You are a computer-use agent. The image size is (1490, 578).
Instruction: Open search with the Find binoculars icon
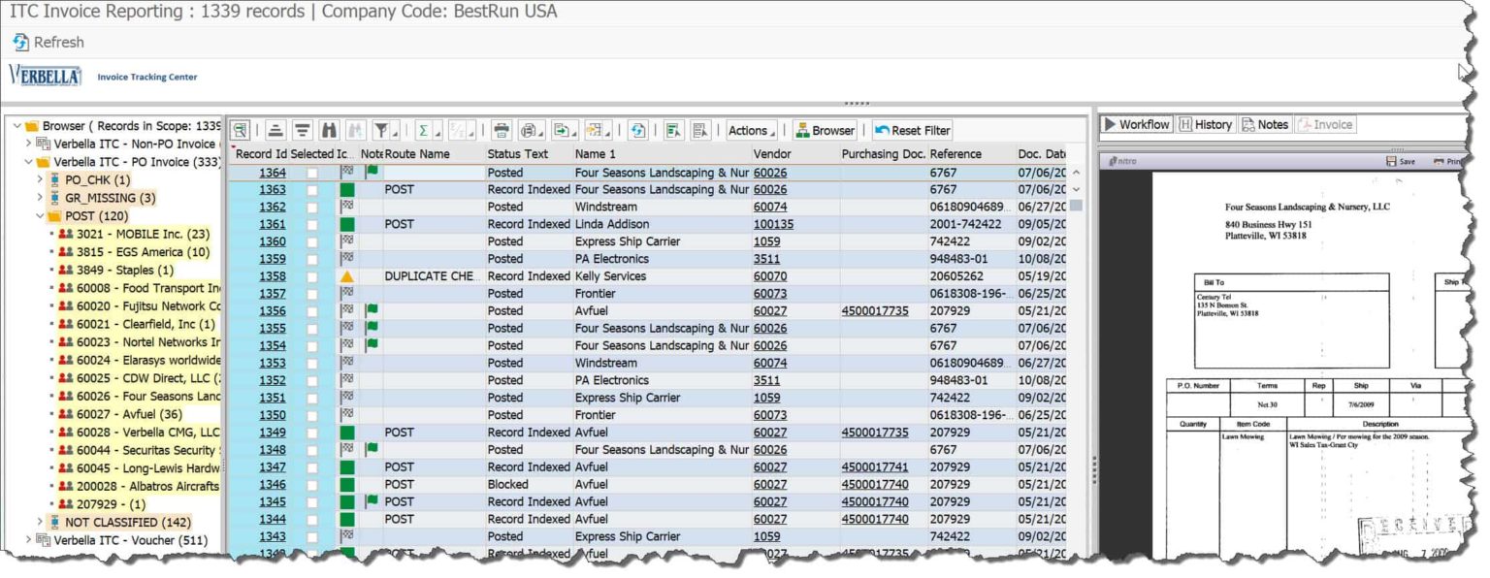[x=330, y=130]
